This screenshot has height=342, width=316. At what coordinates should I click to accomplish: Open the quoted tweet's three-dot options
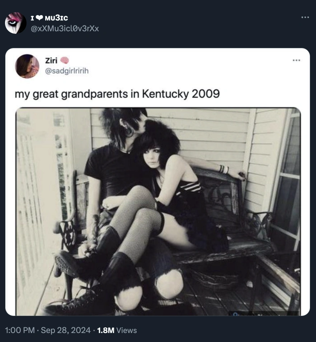[x=296, y=60]
